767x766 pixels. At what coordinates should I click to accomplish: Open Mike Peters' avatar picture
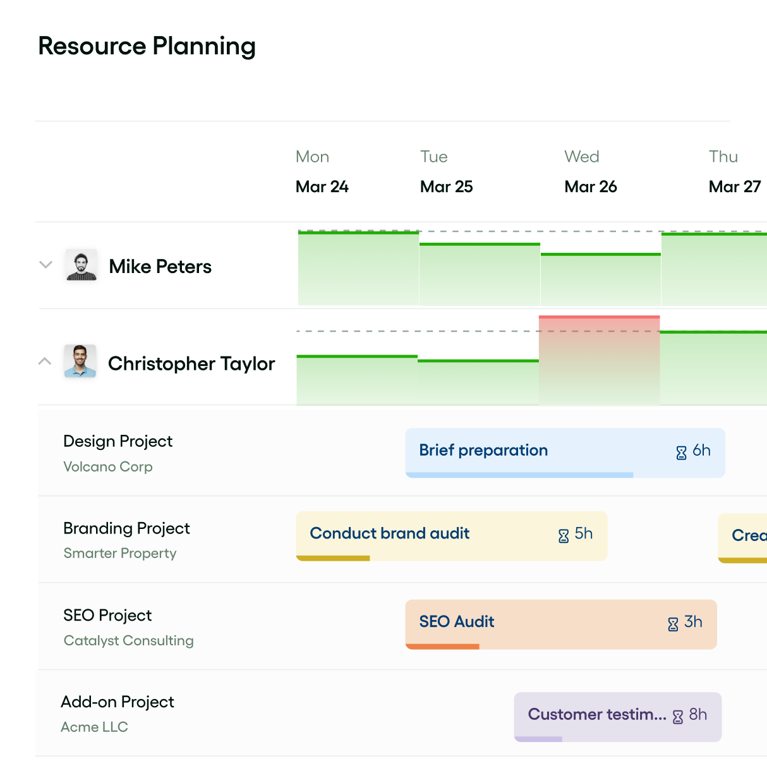[x=81, y=265]
